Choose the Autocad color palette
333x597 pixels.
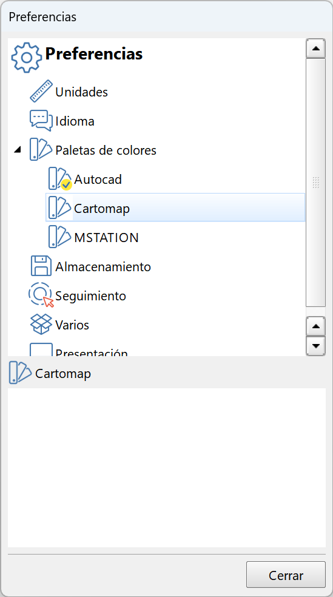(98, 179)
